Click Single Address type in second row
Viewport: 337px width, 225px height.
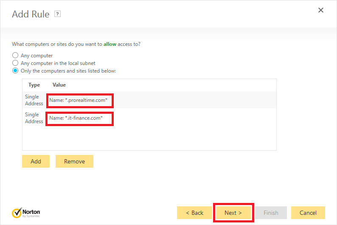(34, 118)
